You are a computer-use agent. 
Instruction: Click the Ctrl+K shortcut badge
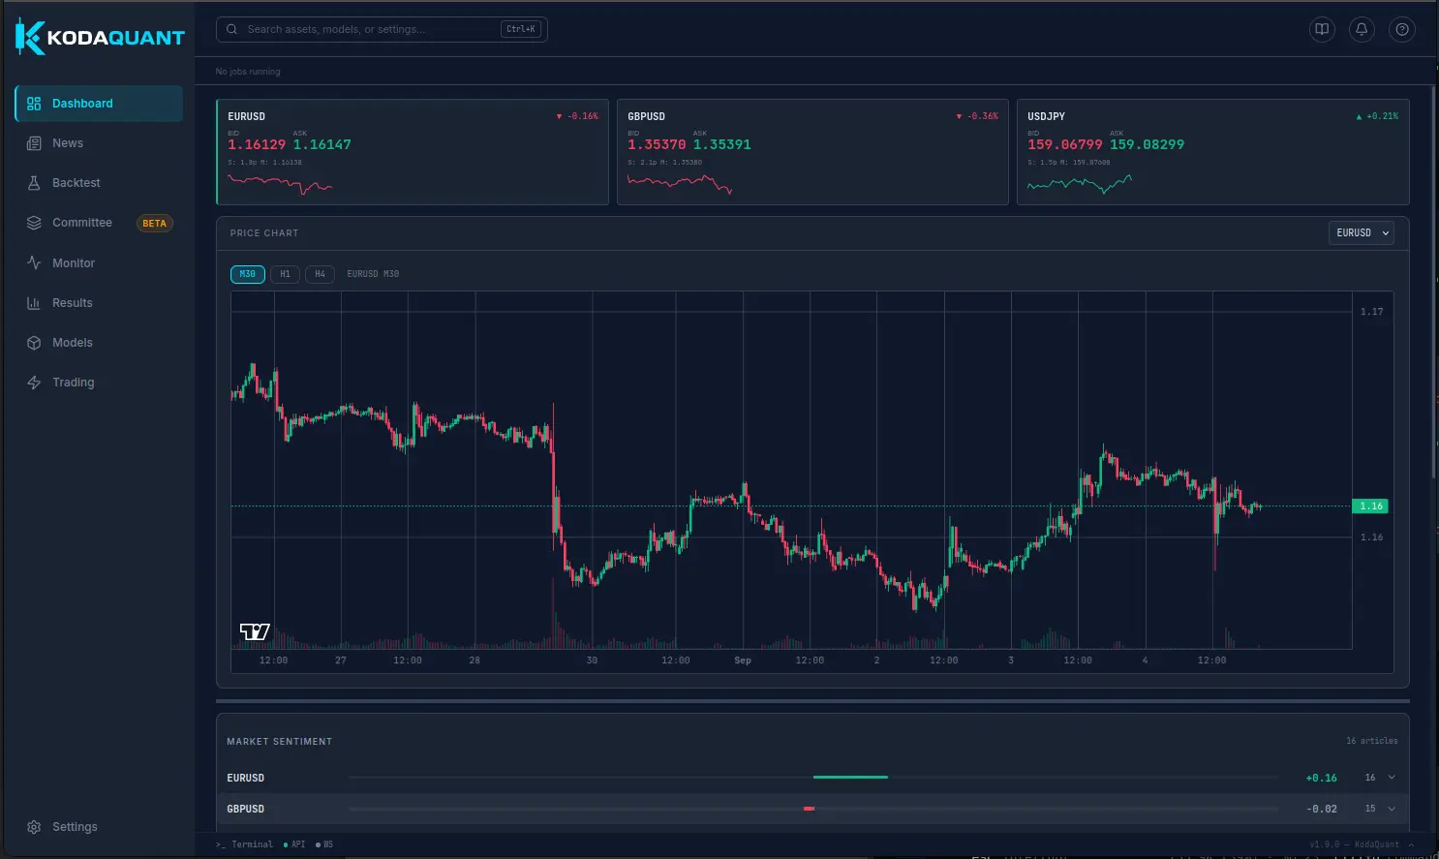pyautogui.click(x=521, y=29)
